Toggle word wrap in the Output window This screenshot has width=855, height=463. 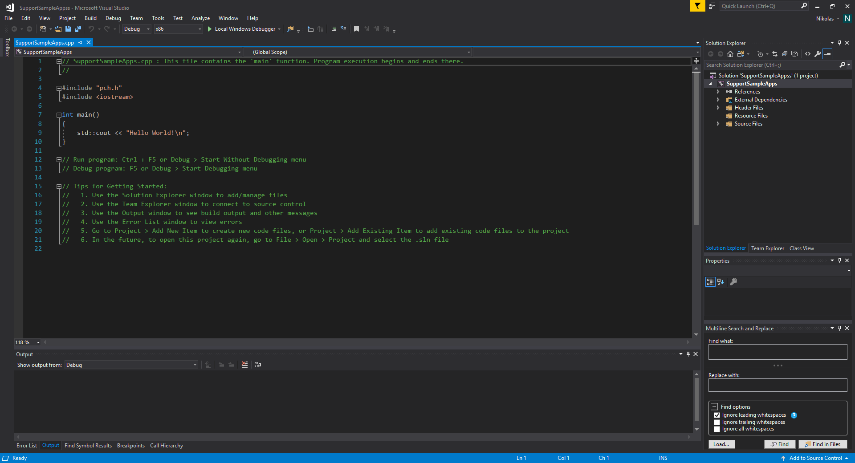pyautogui.click(x=258, y=365)
